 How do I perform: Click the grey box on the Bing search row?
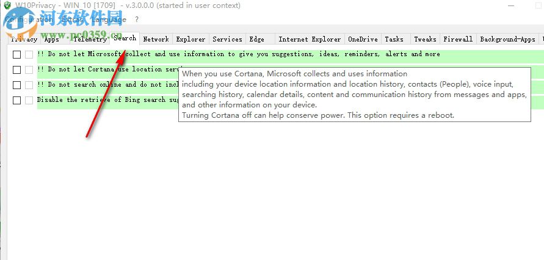coord(29,100)
